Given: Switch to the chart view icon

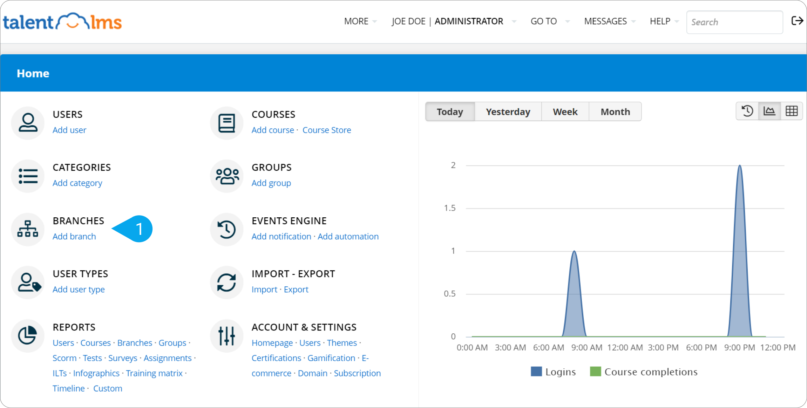Looking at the screenshot, I should pos(769,111).
